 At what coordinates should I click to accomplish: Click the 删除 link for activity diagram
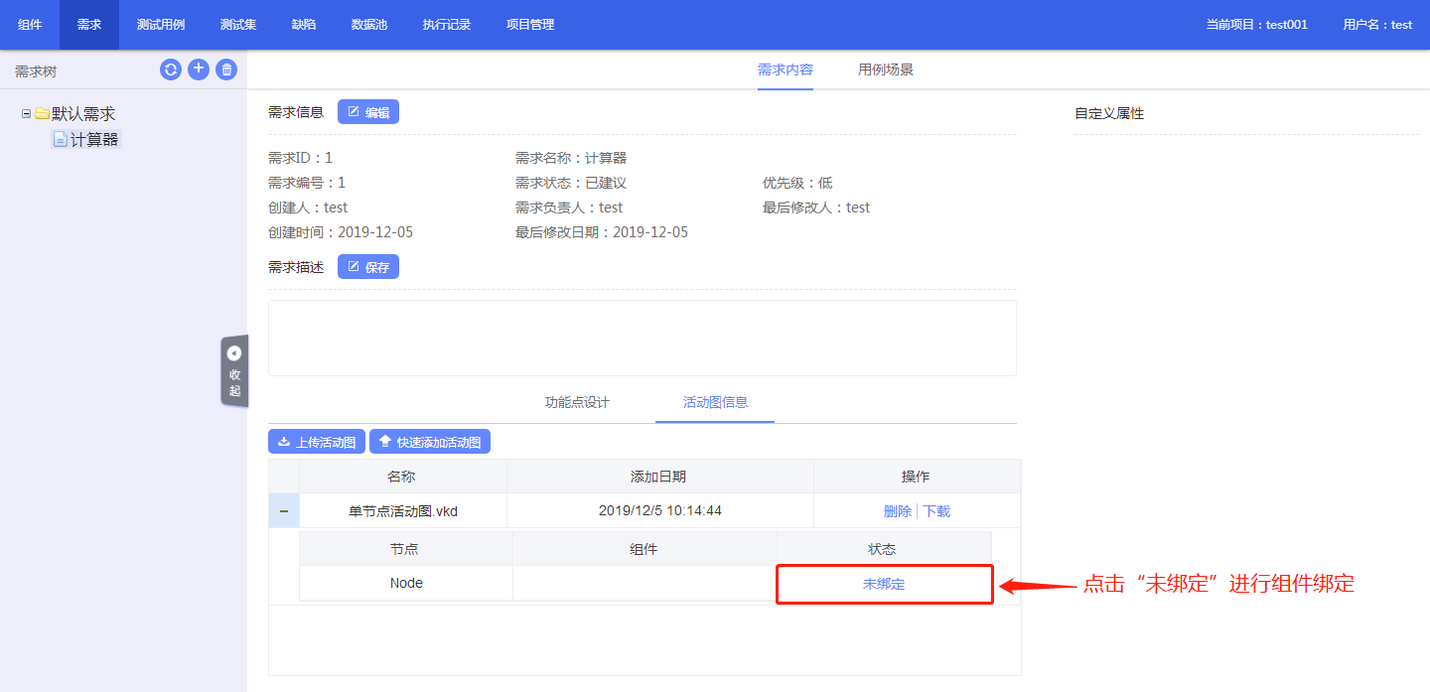897,511
